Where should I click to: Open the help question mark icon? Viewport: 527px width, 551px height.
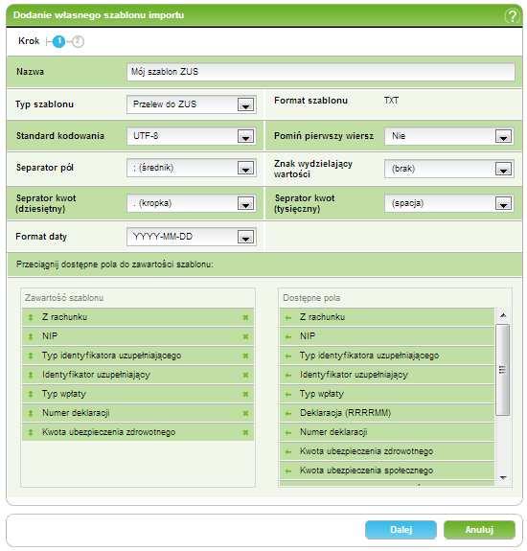click(x=512, y=16)
